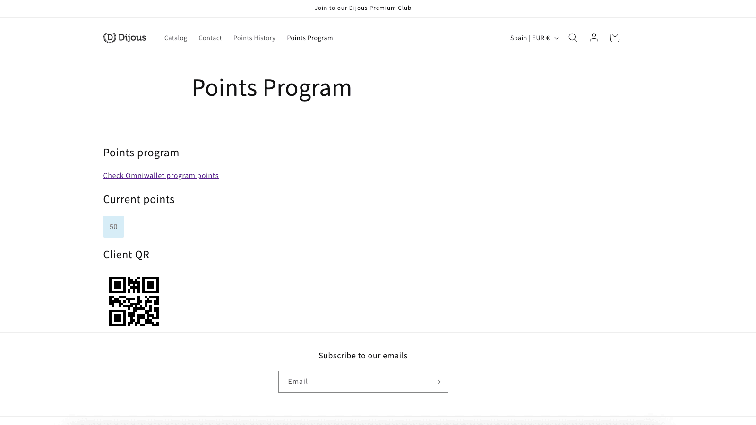Open the Points History page

254,38
